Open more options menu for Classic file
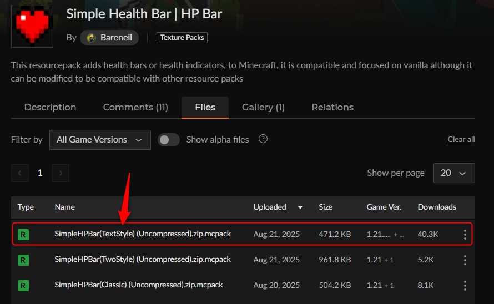Image resolution: width=494 pixels, height=304 pixels. [x=465, y=285]
